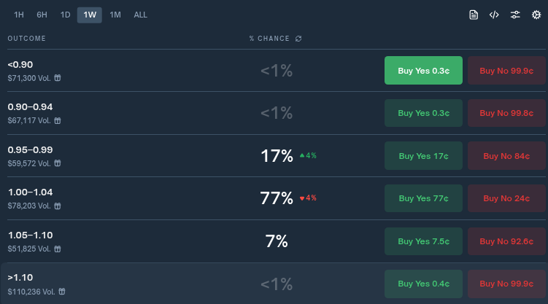Image resolution: width=548 pixels, height=304 pixels.
Task: Switch to the 1H timeframe tab
Action: [19, 15]
